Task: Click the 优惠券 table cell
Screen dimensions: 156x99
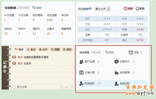Action: click(124, 35)
